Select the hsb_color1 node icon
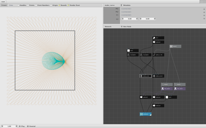Image resolution: width=206 pixels, height=128 pixels. pyautogui.click(x=175, y=89)
